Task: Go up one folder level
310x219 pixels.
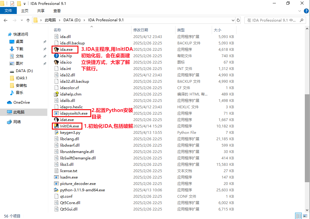Action: (28, 20)
